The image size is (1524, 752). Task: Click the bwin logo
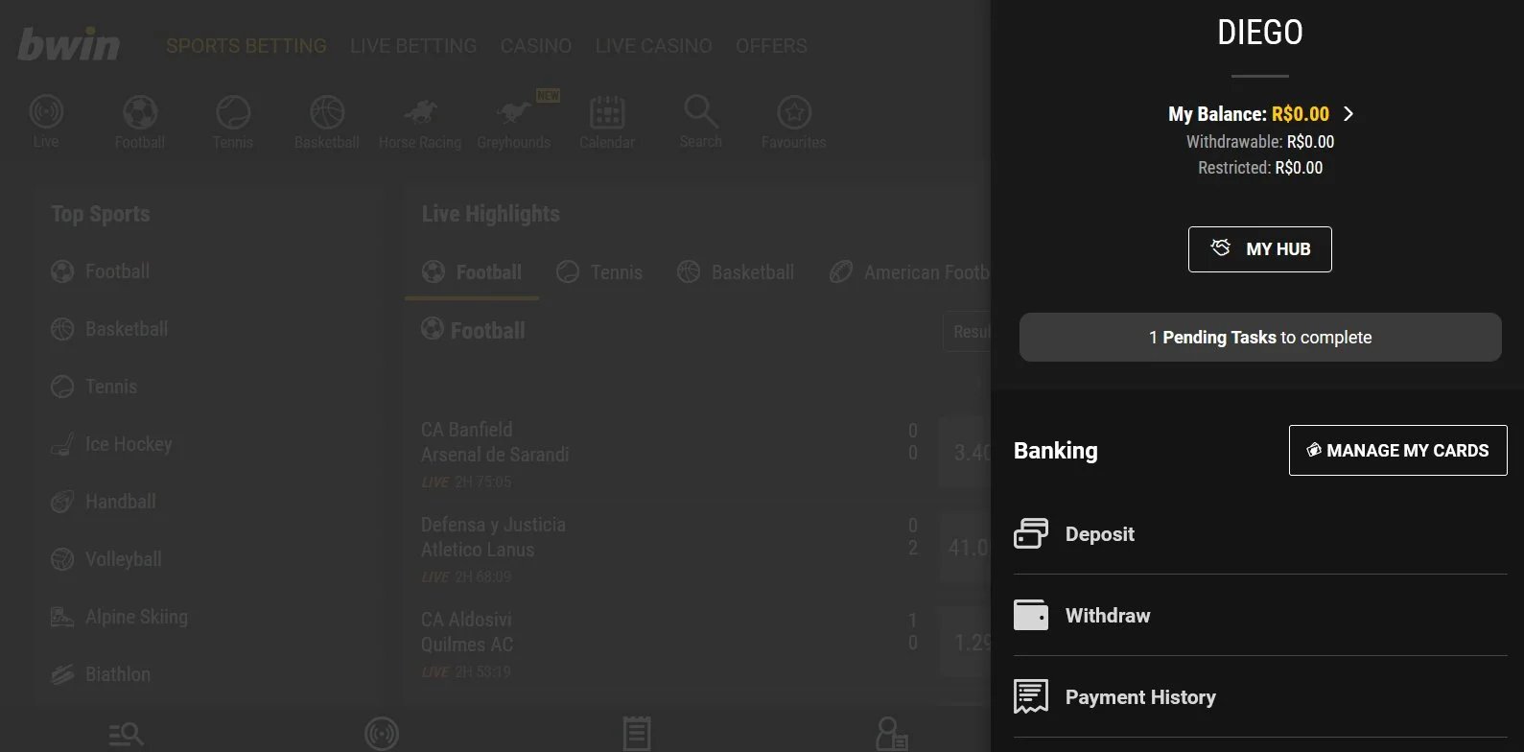click(69, 44)
